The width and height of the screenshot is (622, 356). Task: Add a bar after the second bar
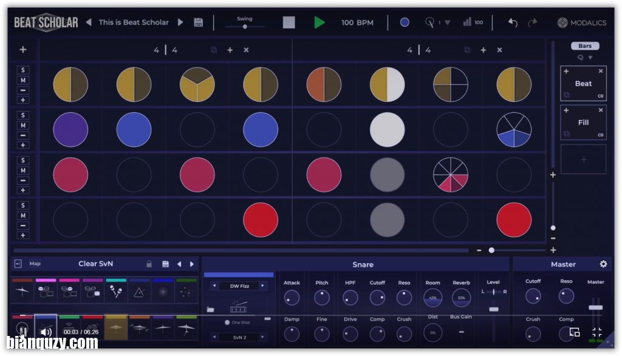(x=484, y=50)
